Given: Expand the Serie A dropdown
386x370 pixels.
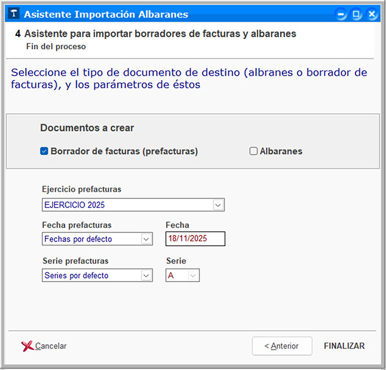Looking at the screenshot, I should [x=193, y=275].
